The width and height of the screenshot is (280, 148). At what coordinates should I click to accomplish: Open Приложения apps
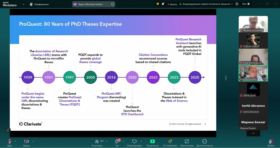(187, 143)
